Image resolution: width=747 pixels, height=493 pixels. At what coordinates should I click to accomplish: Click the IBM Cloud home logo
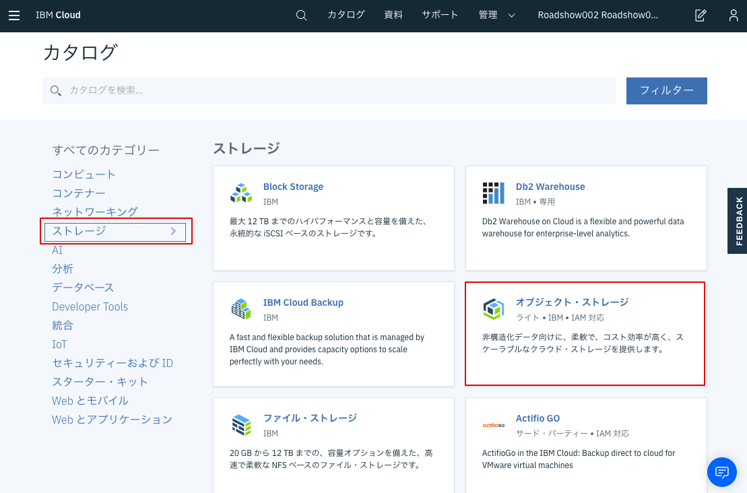pos(58,15)
